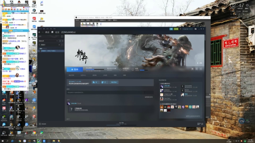Click the green friends button in Steam header

click(x=176, y=29)
